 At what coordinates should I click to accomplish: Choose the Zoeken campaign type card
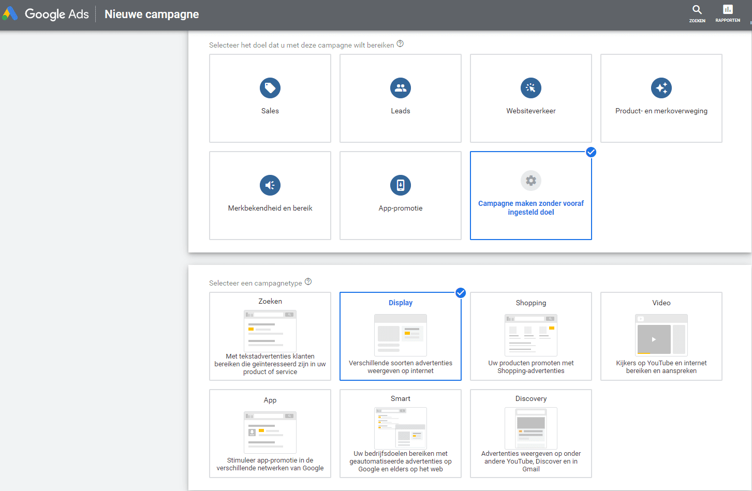270,336
